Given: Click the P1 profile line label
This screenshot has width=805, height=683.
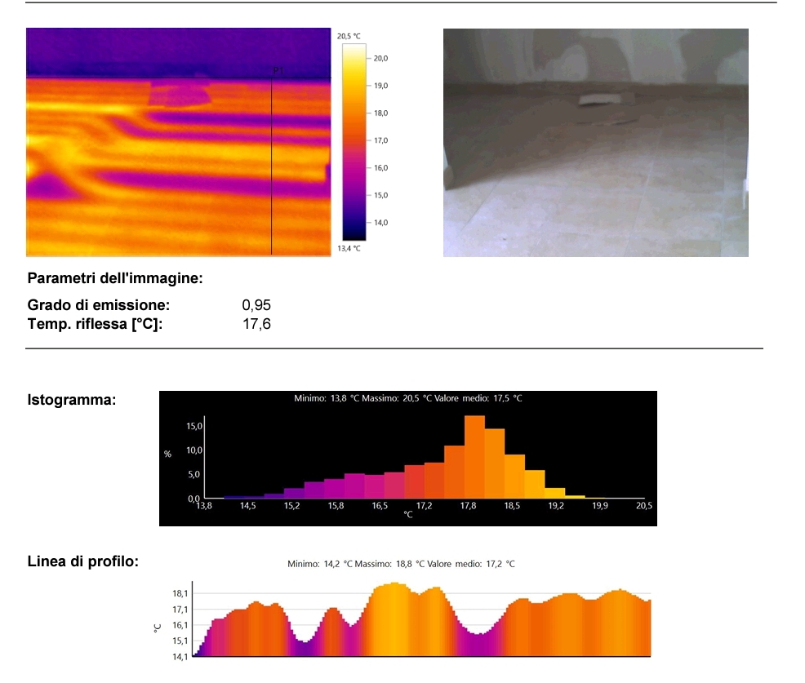Looking at the screenshot, I should tap(278, 70).
